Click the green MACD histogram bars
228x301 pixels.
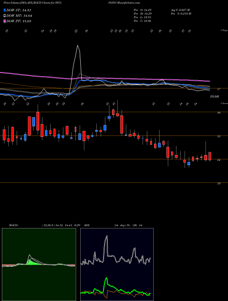[x=34, y=262]
